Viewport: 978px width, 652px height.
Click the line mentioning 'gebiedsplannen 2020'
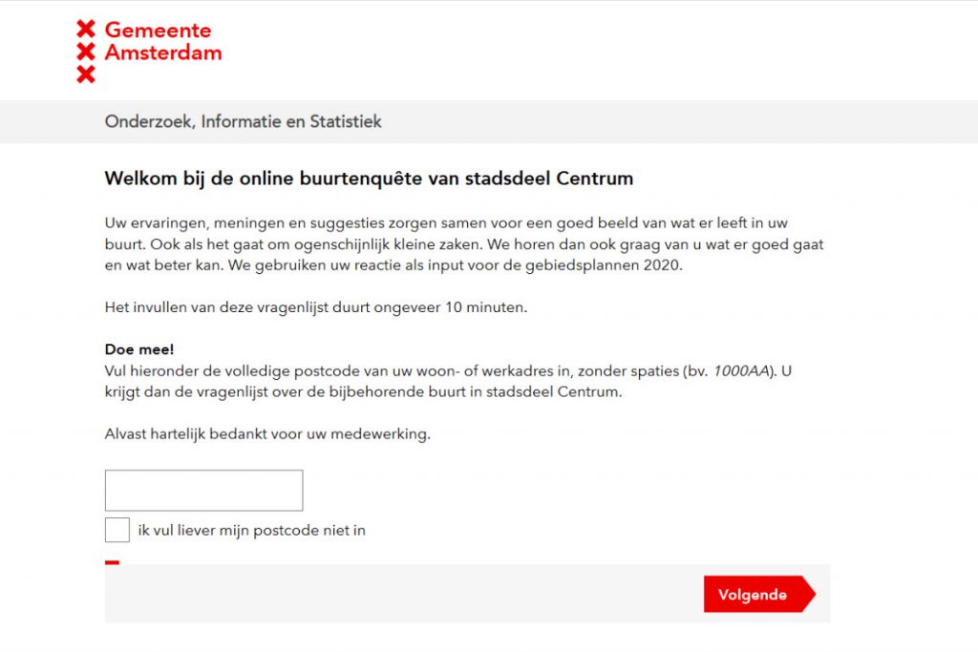(393, 265)
